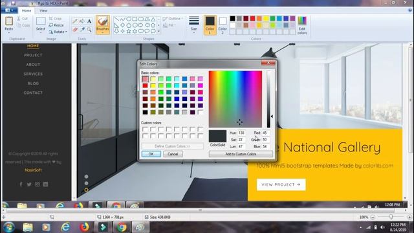Viewport: 414px width, 233px height.
Task: Choose the Rectangle shape
Action: (x=135, y=19)
